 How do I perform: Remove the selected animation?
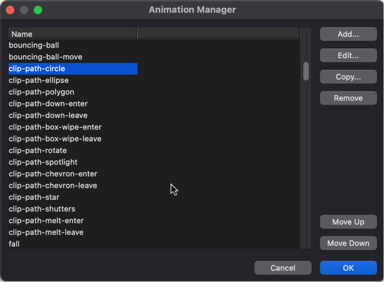(x=348, y=98)
